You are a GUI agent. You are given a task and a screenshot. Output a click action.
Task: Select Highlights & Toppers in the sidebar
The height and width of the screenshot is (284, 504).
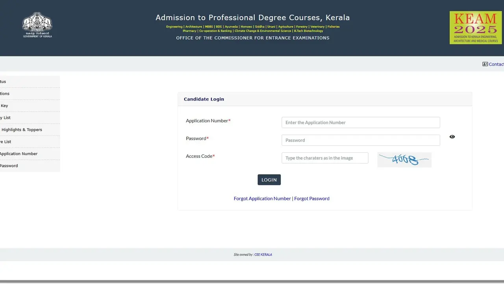pyautogui.click(x=22, y=129)
